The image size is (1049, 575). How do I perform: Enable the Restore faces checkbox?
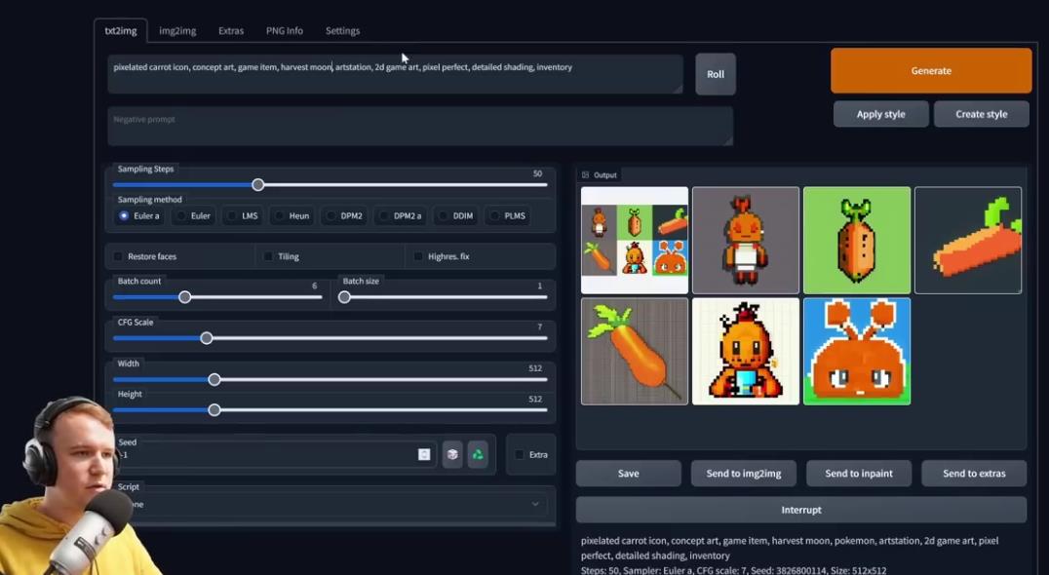click(x=119, y=256)
